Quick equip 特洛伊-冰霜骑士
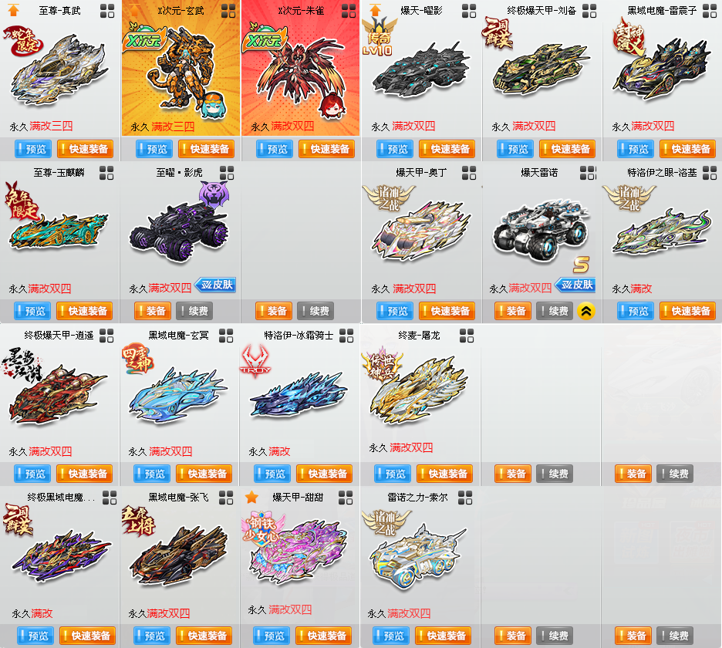The height and width of the screenshot is (648, 722). tap(324, 474)
